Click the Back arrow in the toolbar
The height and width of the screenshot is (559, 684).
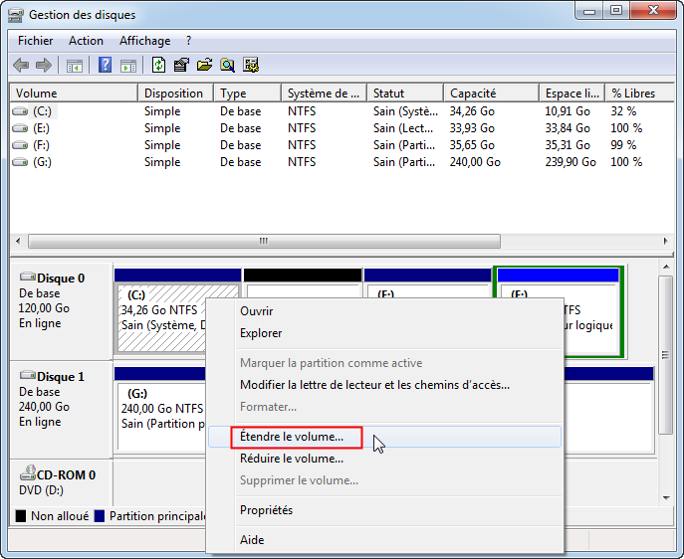point(21,66)
